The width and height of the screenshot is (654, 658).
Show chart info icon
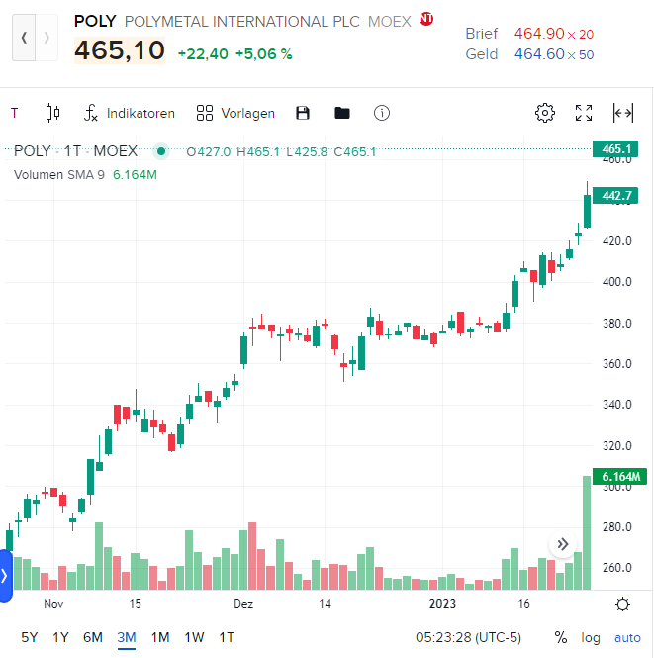382,113
